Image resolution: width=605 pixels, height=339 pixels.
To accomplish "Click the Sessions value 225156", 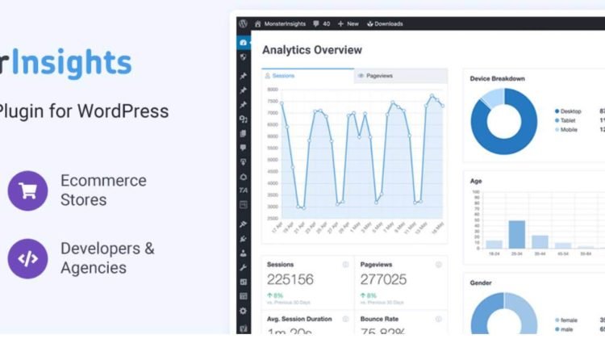I will click(290, 279).
